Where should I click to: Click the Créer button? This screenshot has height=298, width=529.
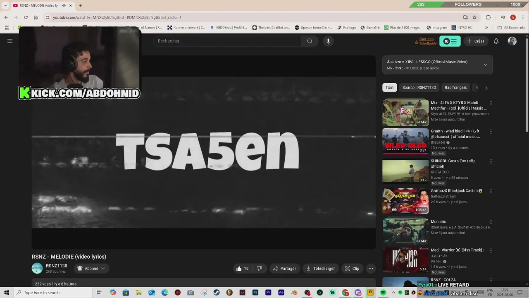(x=476, y=41)
